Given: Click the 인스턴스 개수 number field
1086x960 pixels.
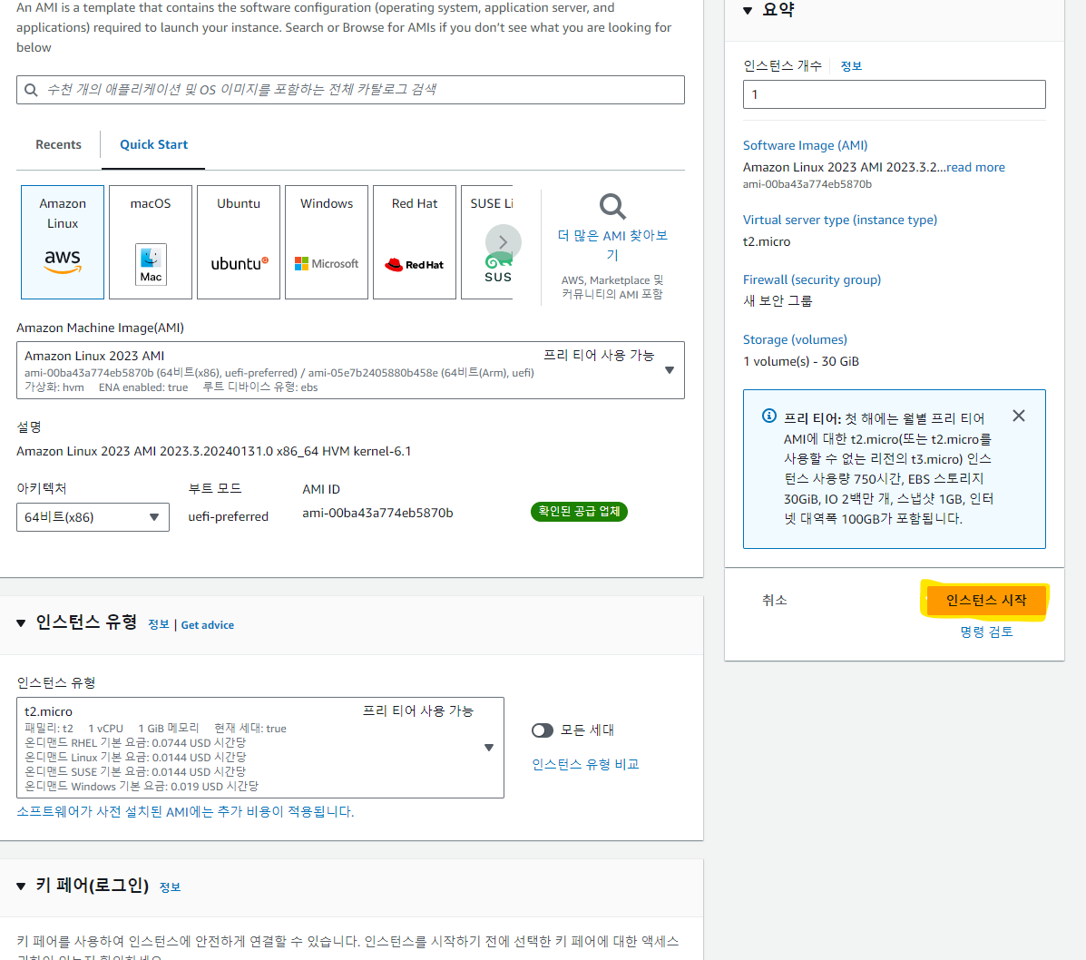Looking at the screenshot, I should point(895,94).
